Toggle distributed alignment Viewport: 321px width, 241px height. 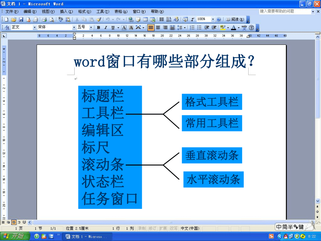pos(172,27)
